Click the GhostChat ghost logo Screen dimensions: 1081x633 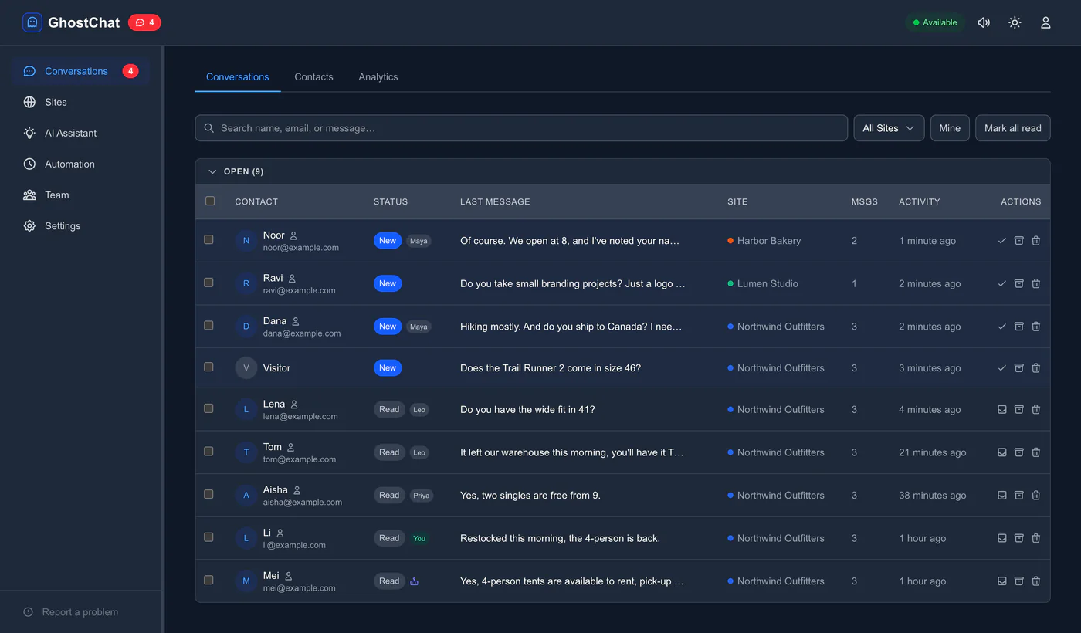click(32, 22)
